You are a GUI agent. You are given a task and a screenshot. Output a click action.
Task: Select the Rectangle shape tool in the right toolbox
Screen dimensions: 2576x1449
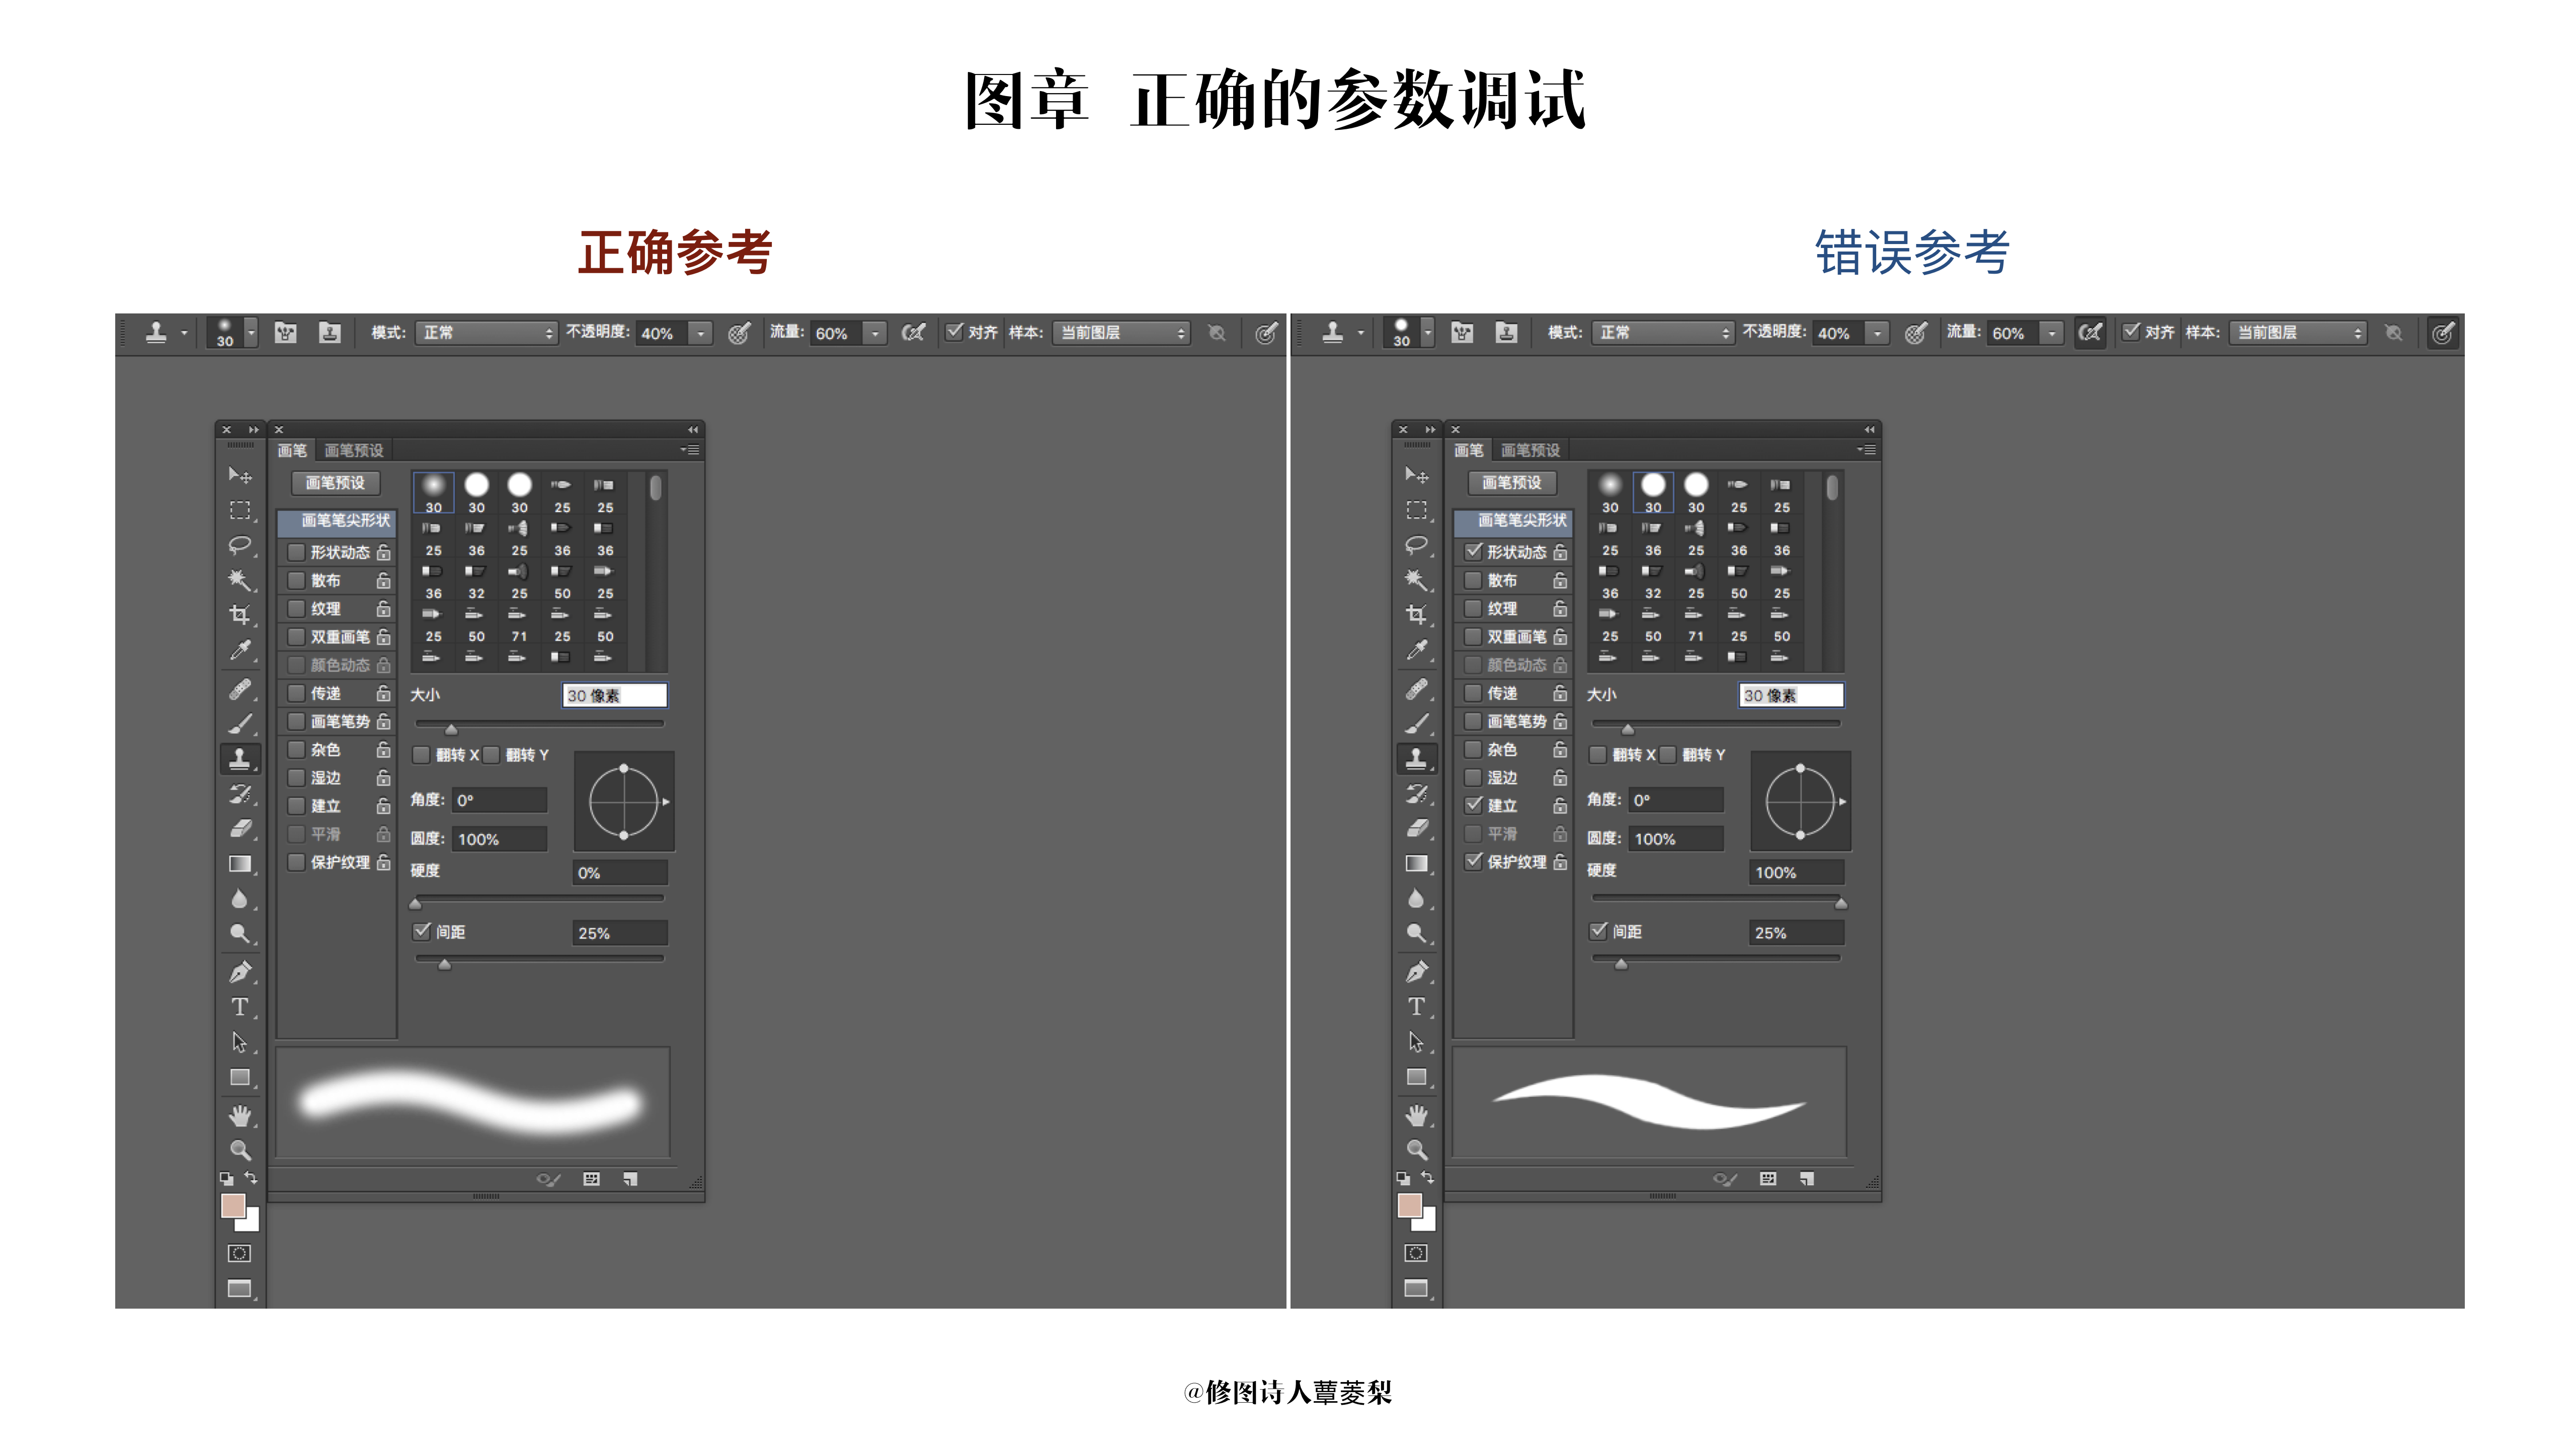pyautogui.click(x=1416, y=1077)
